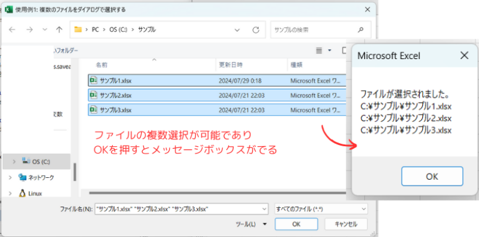Sort by the 更新日時 column header

(231, 65)
